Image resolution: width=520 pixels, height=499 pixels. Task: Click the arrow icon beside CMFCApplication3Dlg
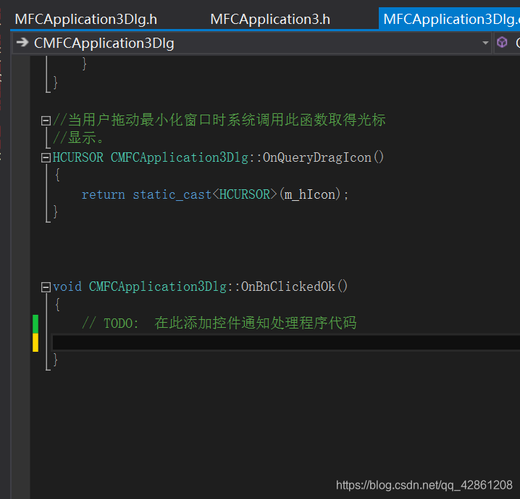tap(22, 42)
